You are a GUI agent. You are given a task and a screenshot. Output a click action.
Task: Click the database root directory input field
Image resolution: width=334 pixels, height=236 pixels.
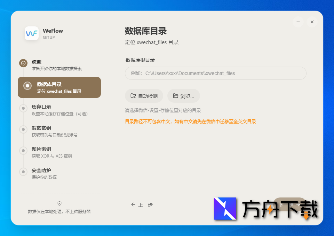tap(215, 73)
